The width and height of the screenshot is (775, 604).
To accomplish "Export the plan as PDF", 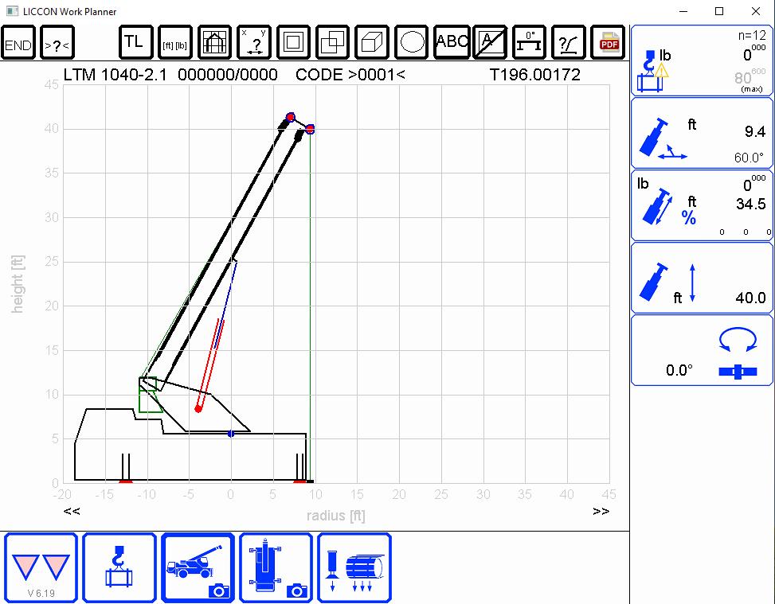I will coord(608,43).
